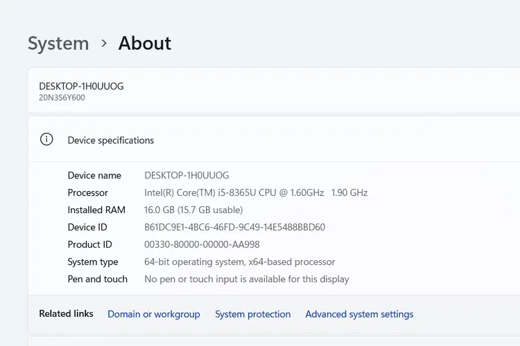Select the DESKTOP-1H0UUOG title at top card
The image size is (520, 346).
[81, 86]
